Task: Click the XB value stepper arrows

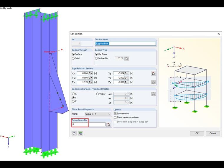Action: (x=126, y=73)
